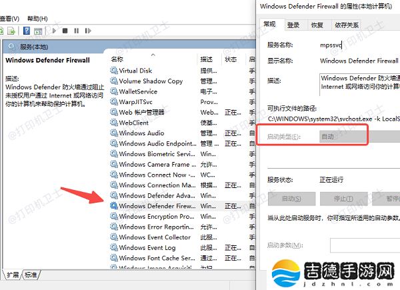The width and height of the screenshot is (400, 290).
Task: Select the Windows Audio Endpoint... service row
Action: point(183,143)
